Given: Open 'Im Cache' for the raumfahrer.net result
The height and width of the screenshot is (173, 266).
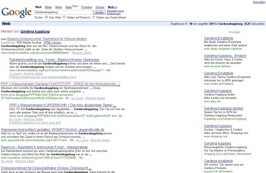Looking at the screenshot, I should tap(7, 161).
